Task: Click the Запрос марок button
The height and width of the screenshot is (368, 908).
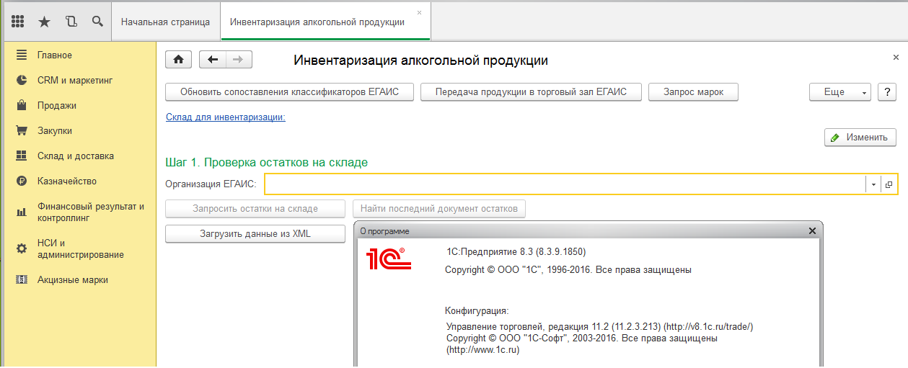Action: (x=693, y=92)
